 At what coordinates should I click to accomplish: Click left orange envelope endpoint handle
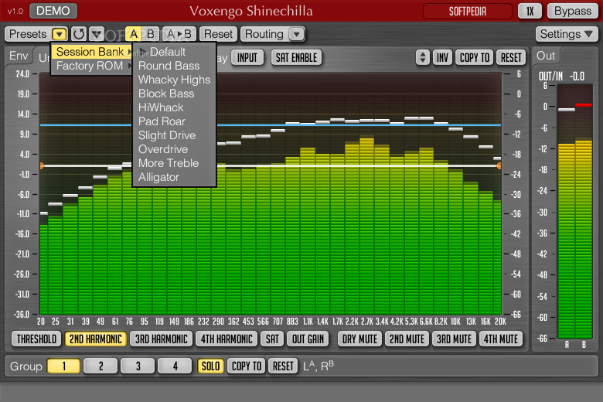point(42,165)
